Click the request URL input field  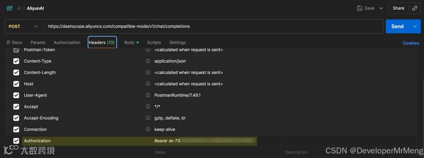pos(212,27)
